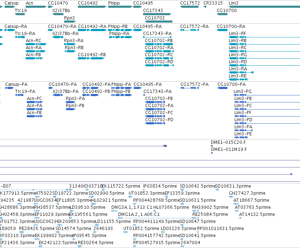
Task: Open the Rpn3-PA protein feature
Action: click(71, 102)
